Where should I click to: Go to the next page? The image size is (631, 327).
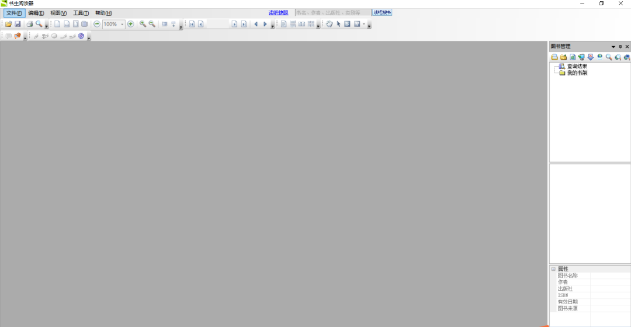click(x=235, y=24)
